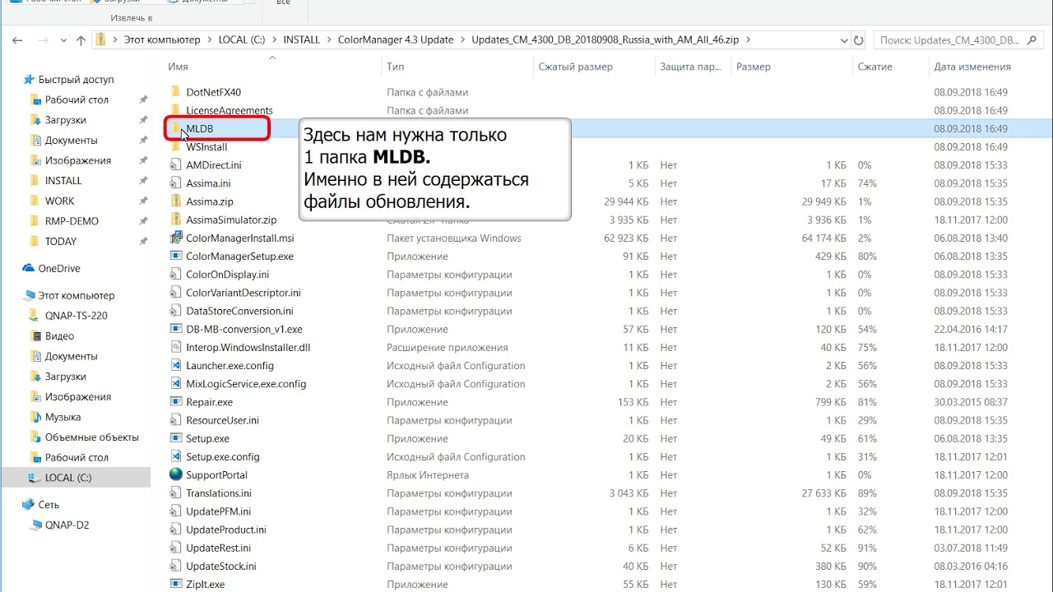Select the UpdateStock.ini file name
This screenshot has height=592, width=1053.
[221, 566]
